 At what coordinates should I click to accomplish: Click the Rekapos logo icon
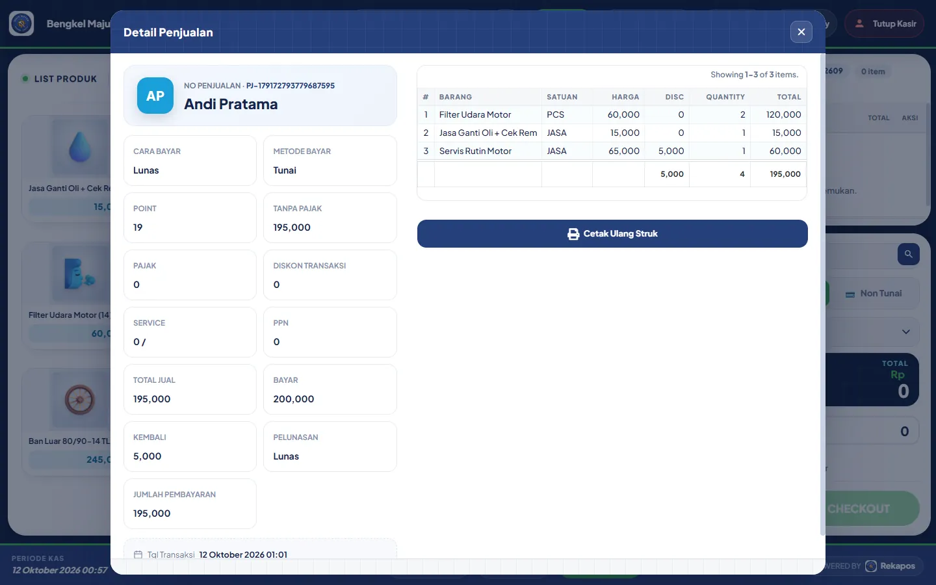(x=871, y=566)
